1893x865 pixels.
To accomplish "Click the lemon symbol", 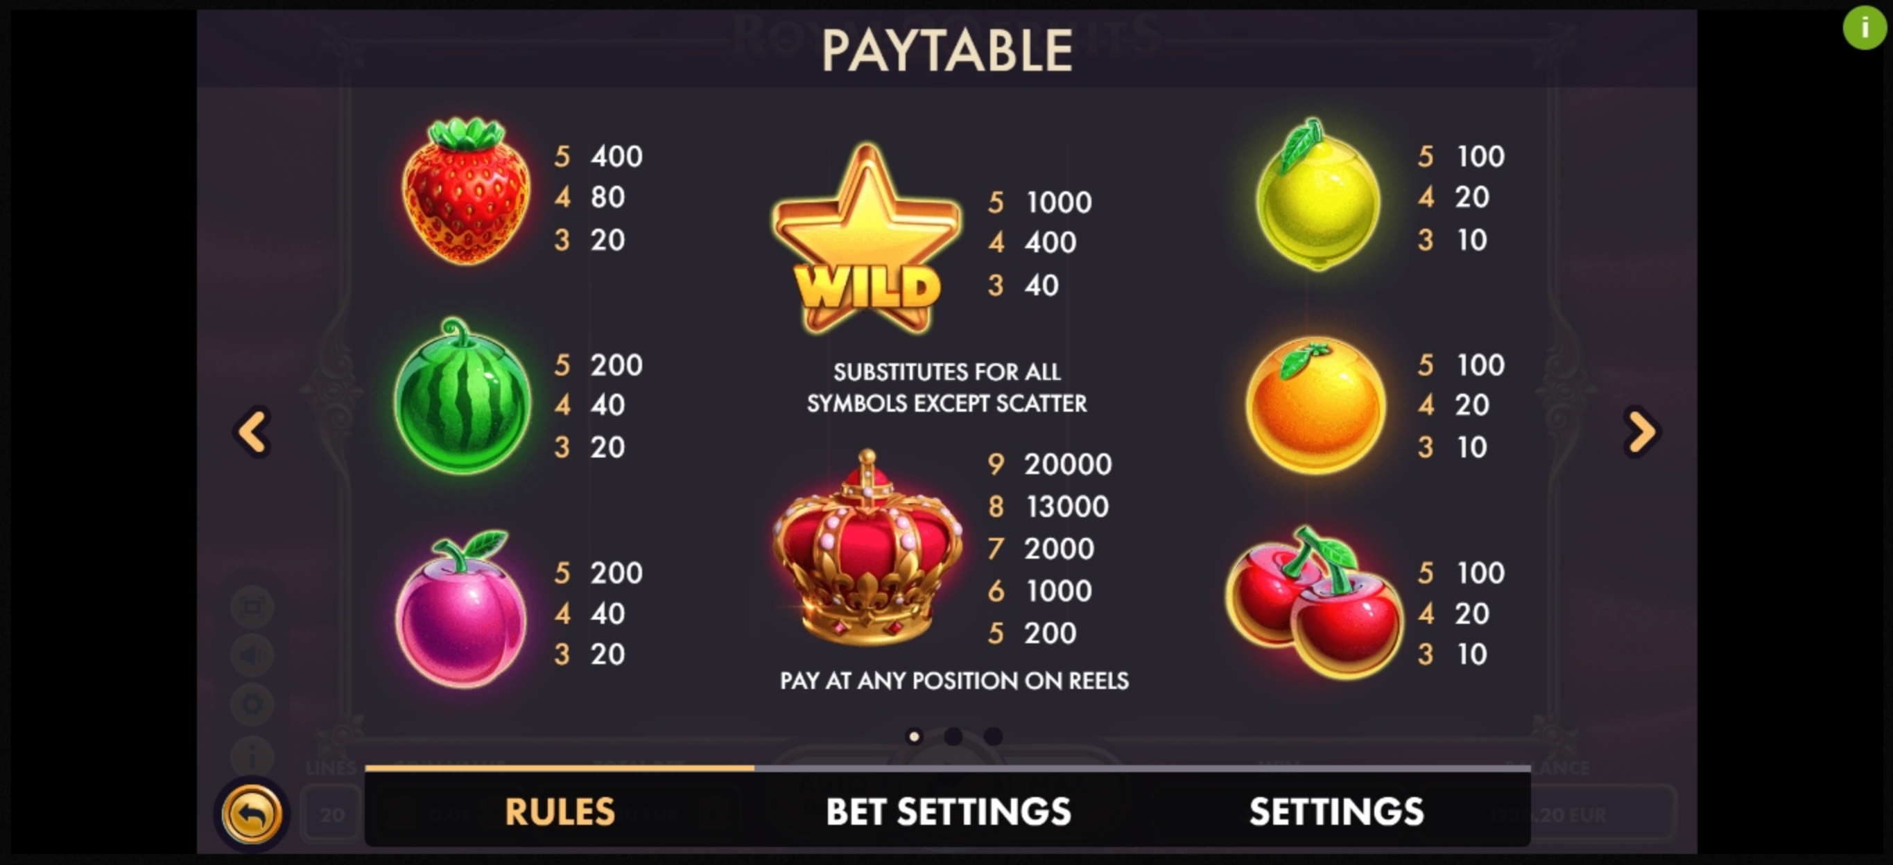I will (x=1317, y=194).
